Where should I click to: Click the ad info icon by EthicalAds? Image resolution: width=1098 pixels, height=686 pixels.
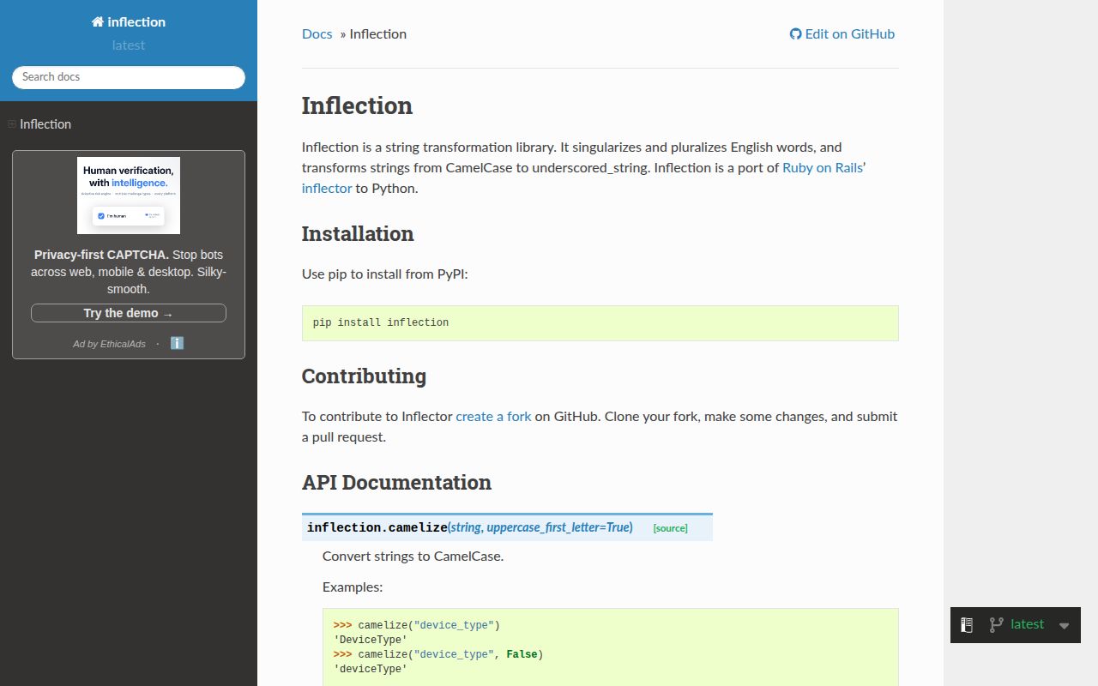[x=177, y=343]
